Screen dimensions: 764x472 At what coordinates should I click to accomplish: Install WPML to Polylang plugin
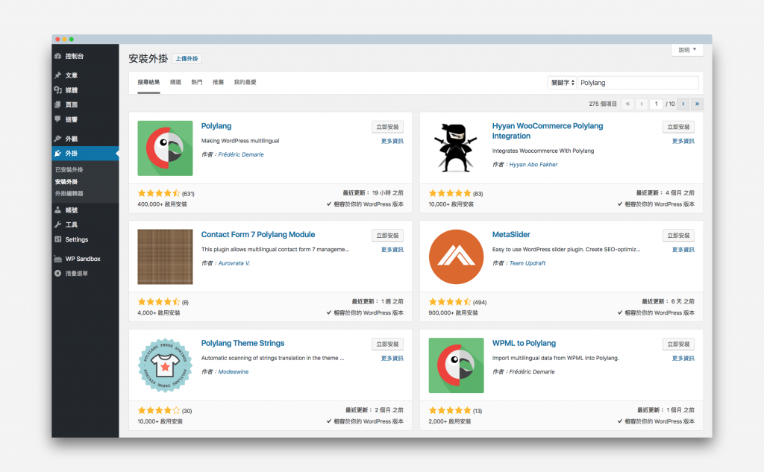click(679, 344)
